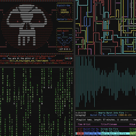Image resolution: width=136 pixels, height=136 pixels.
Task: Click the 127.0.0.1 address label
Action: click(x=65, y=49)
